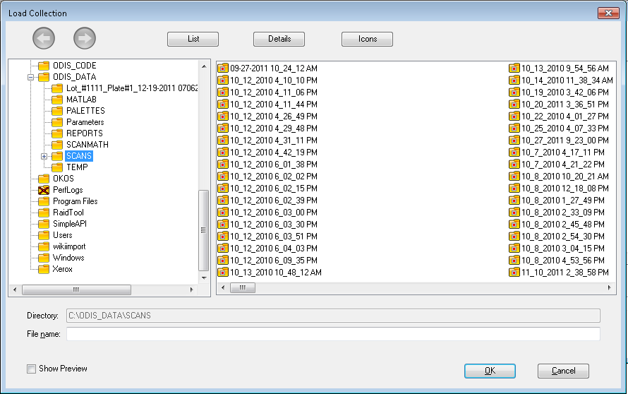Image resolution: width=628 pixels, height=394 pixels.
Task: Select the Program Files folder in tree
Action: pos(75,201)
